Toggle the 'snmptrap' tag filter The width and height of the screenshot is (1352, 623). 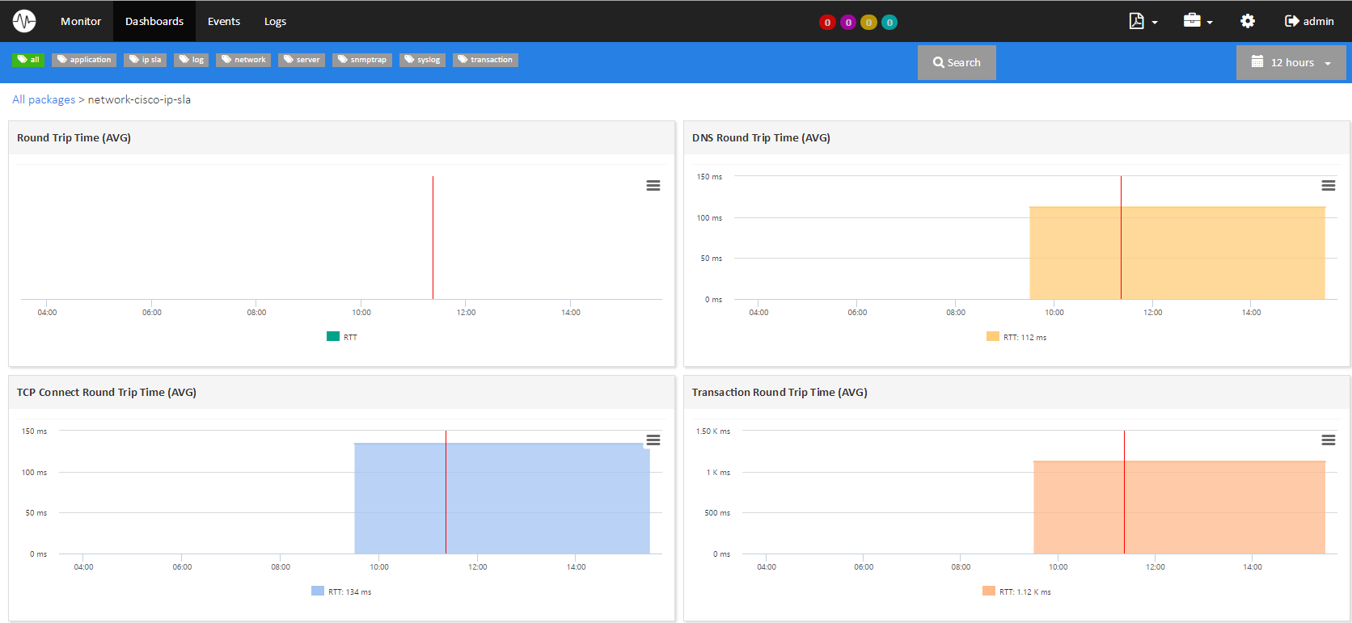point(362,60)
